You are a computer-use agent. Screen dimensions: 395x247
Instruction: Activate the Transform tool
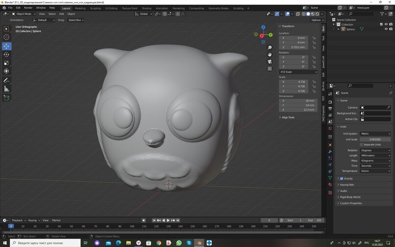[x=6, y=71]
